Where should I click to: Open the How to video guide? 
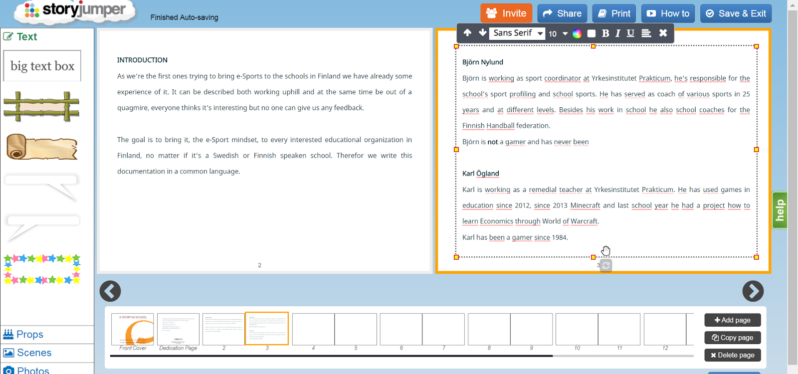[668, 13]
